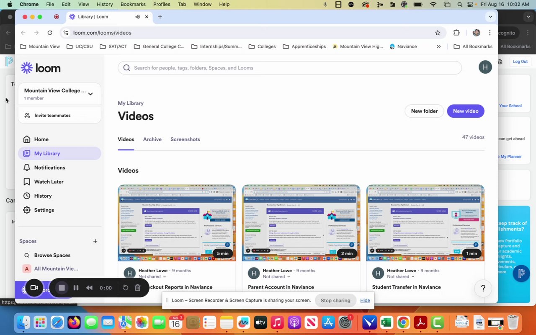The image size is (536, 335).
Task: Switch to the Screenshots tab
Action: [x=185, y=139]
